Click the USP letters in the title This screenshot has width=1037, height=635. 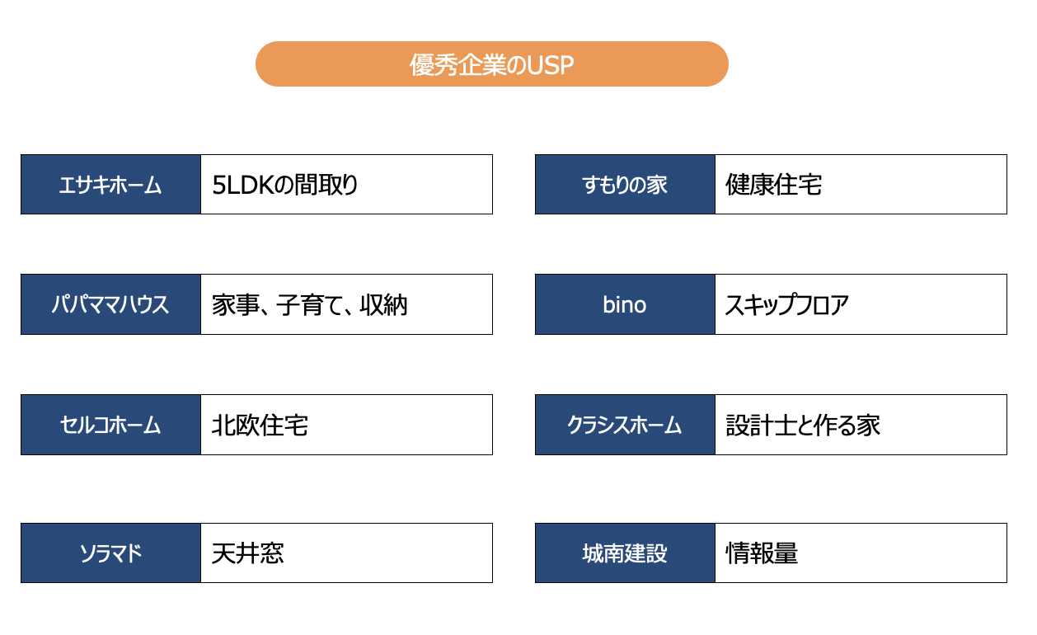[550, 65]
